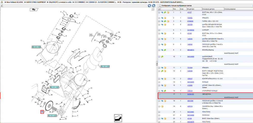
Task: Click the small square button at diagram corner
Action: tap(153, 9)
